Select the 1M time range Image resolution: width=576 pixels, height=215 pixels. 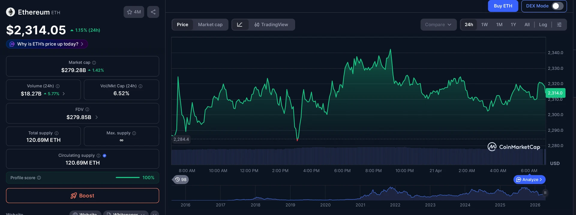(x=499, y=25)
